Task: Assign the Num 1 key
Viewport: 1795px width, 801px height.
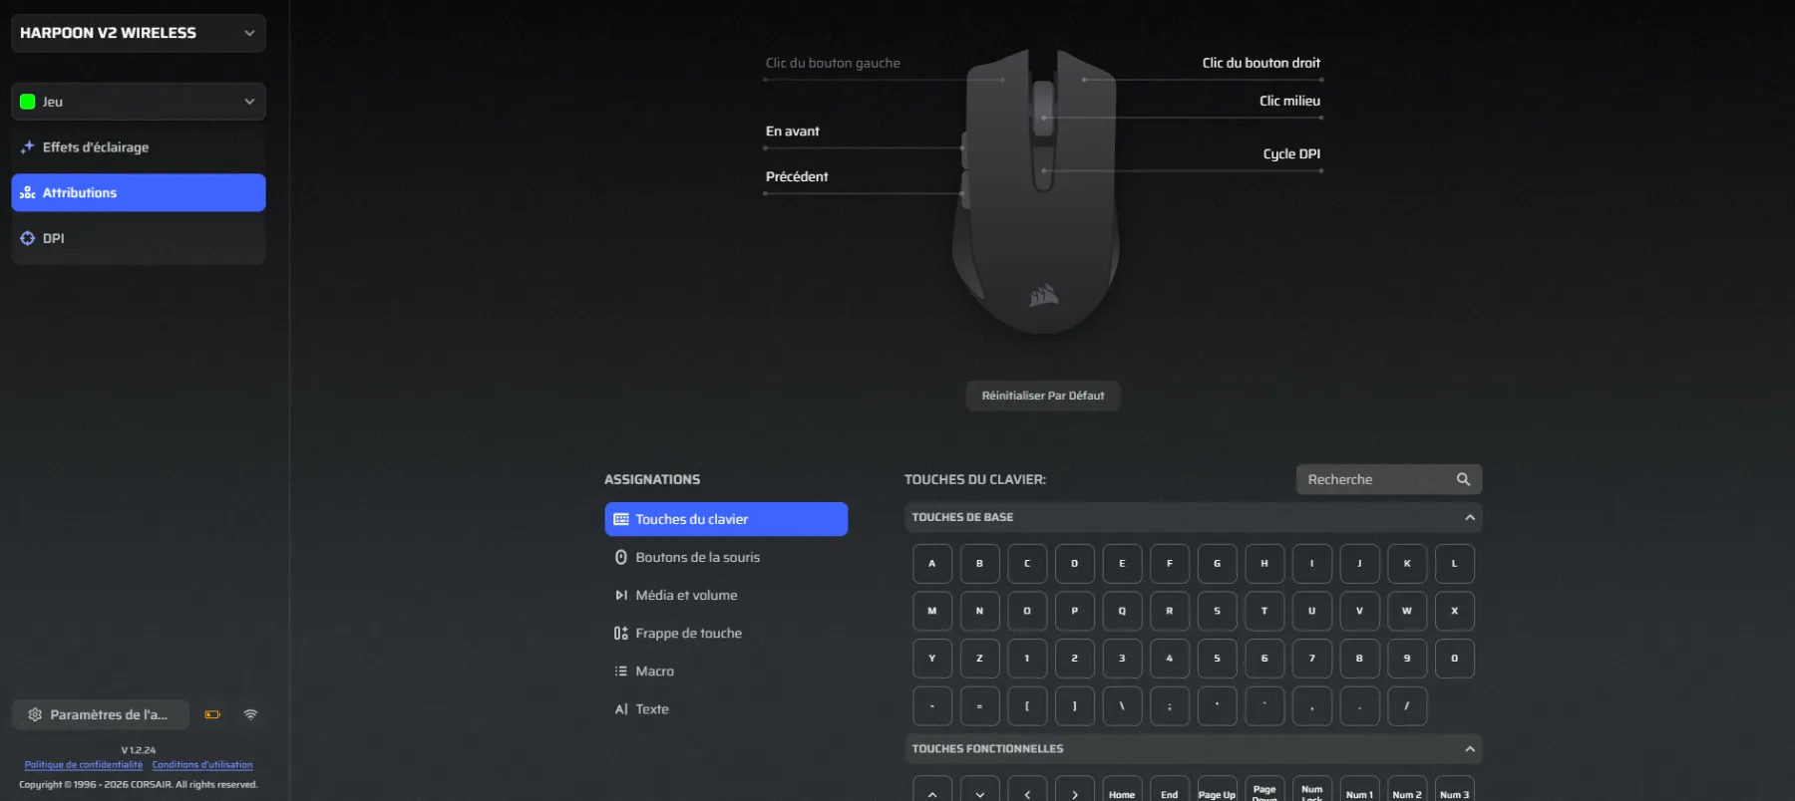Action: click(x=1359, y=791)
